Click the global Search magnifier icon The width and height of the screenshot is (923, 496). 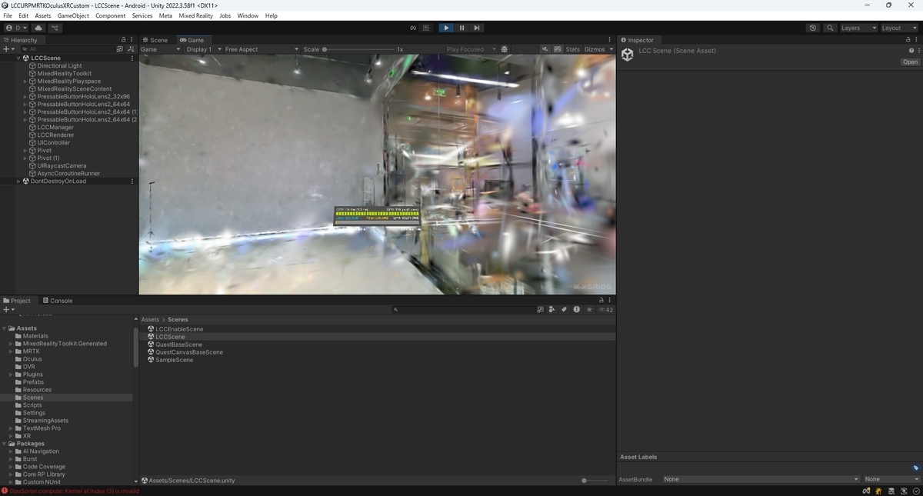click(x=830, y=28)
